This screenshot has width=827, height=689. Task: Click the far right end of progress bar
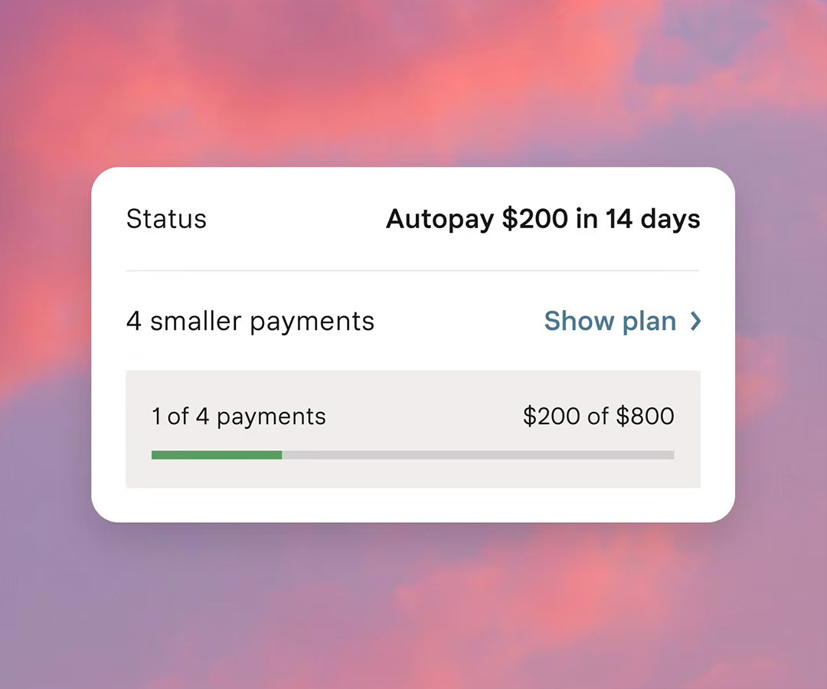click(x=671, y=455)
